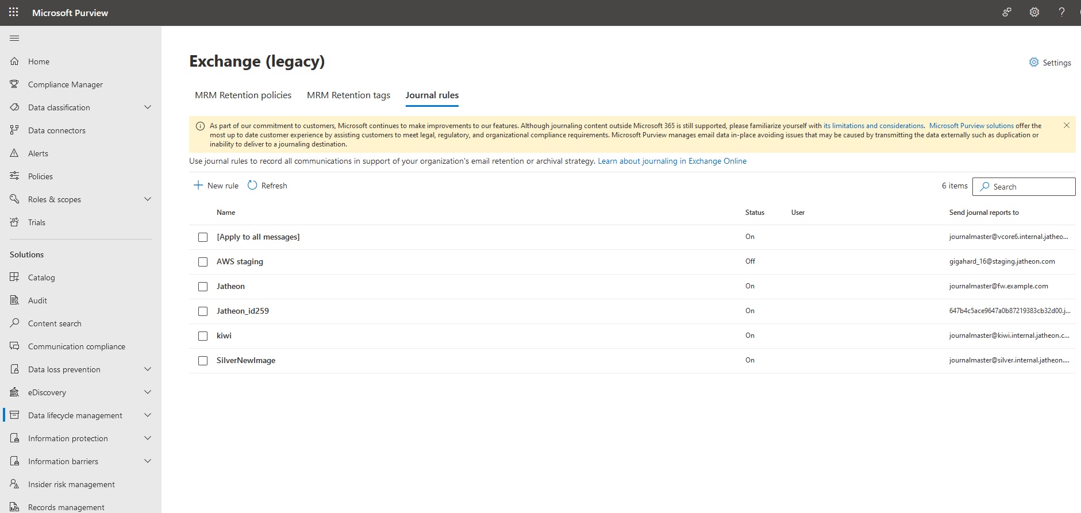Click the Communication compliance icon
Viewport: 1081px width, 513px height.
click(x=14, y=346)
